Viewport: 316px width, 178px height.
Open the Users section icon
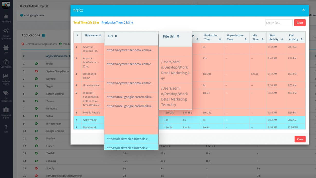(6, 48)
